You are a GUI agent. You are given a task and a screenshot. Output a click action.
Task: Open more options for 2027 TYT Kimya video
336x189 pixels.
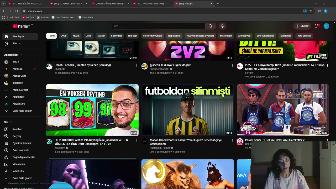(x=327, y=66)
